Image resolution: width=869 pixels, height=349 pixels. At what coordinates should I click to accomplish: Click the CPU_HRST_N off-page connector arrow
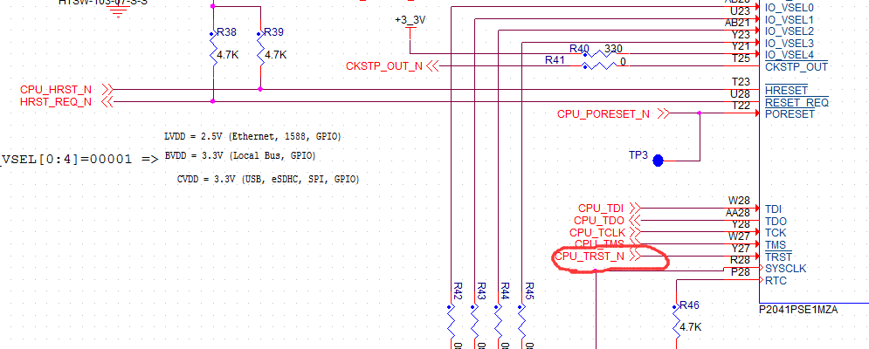point(108,89)
